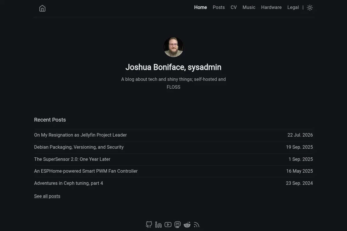Open the Mastodon profile icon
The width and height of the screenshot is (347, 231).
point(178,225)
